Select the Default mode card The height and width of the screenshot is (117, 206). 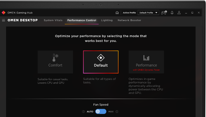[101, 62]
